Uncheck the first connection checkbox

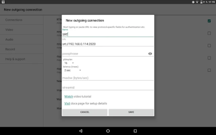pos(209,21)
